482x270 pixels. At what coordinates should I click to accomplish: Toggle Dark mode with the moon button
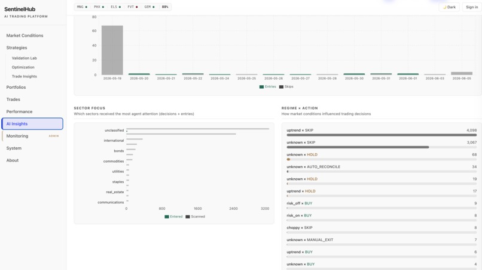(449, 7)
